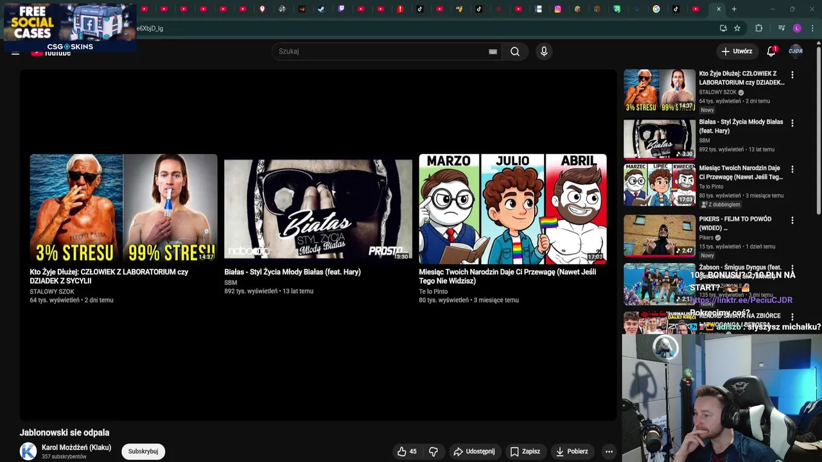The image size is (822, 462).
Task: Open sidebar Żabson Śmigus Dyngus thumbnail
Action: tap(660, 284)
